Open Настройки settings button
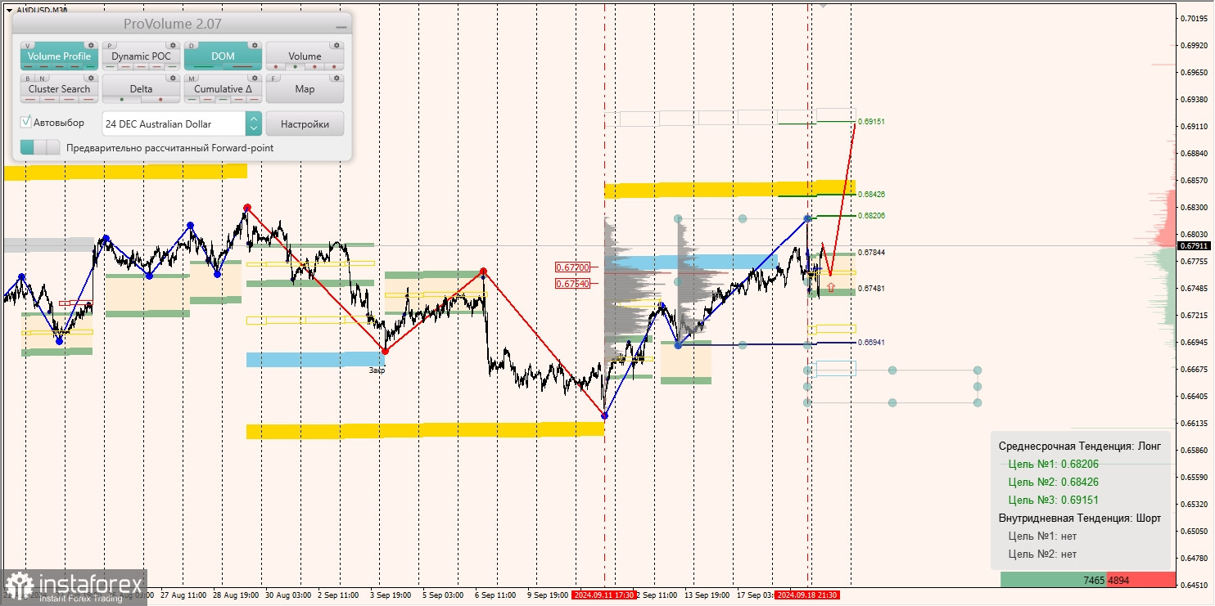 point(305,123)
